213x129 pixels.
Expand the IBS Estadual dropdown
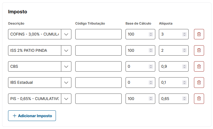click(66, 83)
